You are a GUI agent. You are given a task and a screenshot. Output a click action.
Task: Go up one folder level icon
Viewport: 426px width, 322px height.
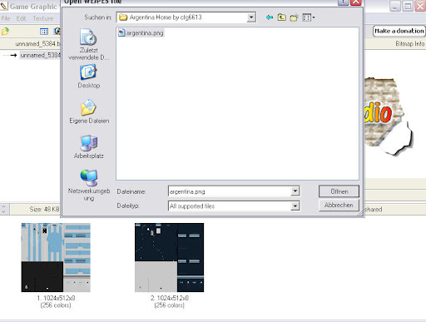pos(282,17)
